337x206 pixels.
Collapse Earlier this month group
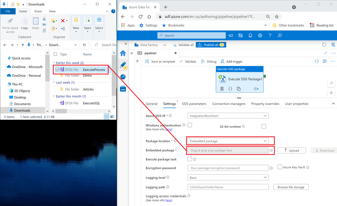[54, 96]
